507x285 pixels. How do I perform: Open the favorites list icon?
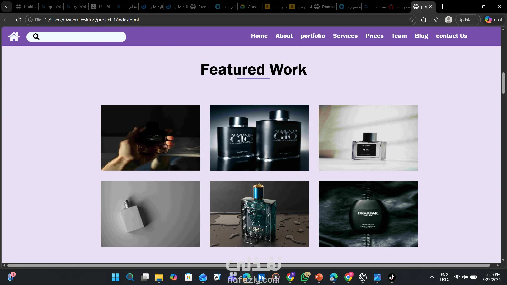point(437,20)
